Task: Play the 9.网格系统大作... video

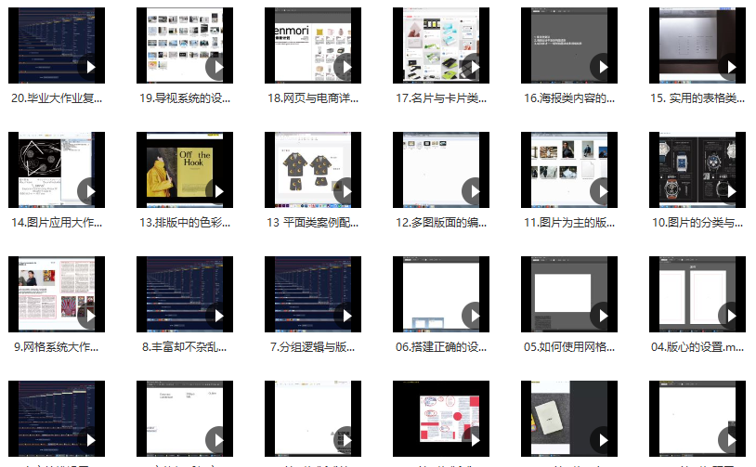Action: pyautogui.click(x=90, y=317)
